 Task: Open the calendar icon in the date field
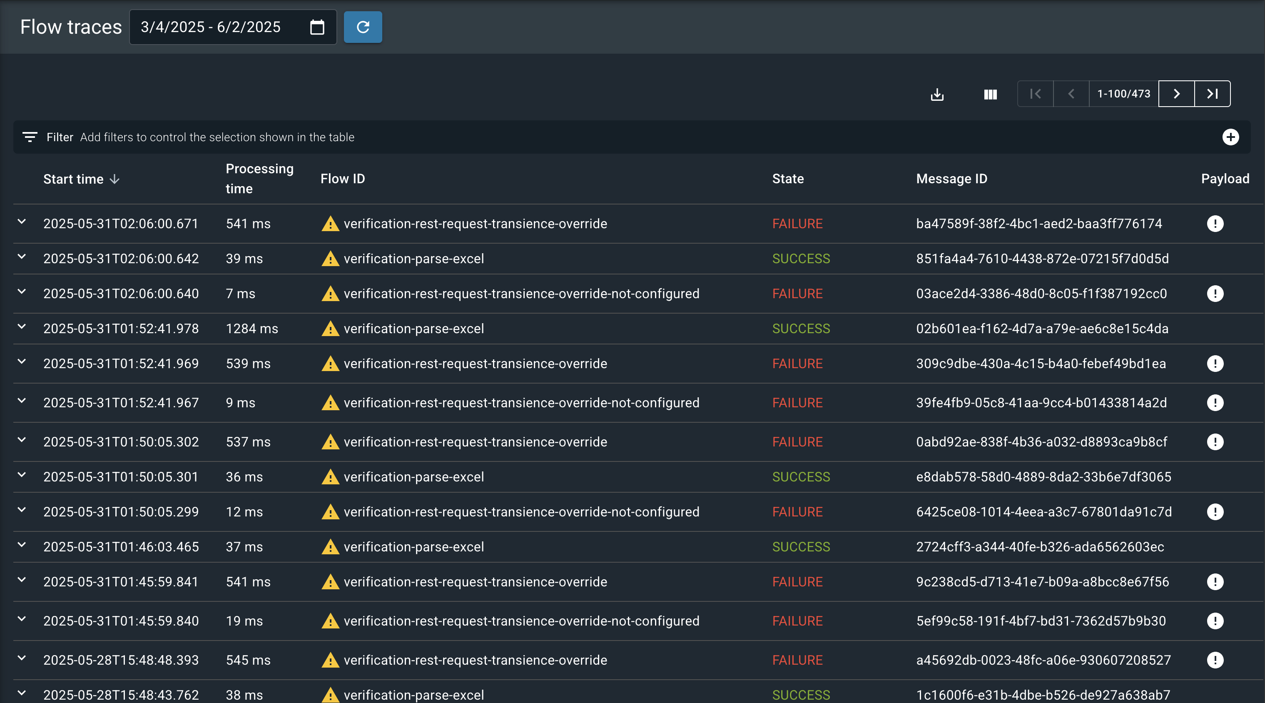(x=317, y=27)
